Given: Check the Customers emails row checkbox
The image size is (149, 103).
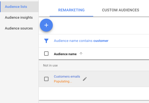Looking at the screenshot, I should point(46,79).
